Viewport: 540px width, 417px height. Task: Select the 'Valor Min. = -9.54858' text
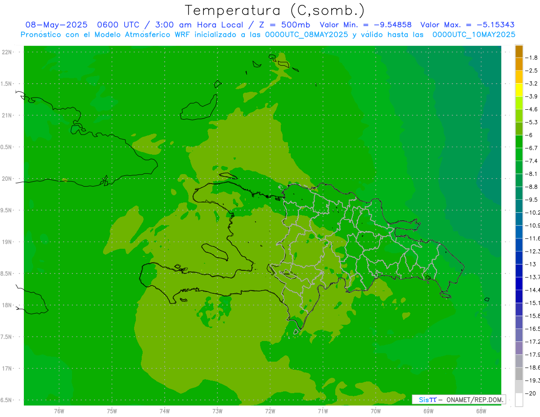click(x=365, y=25)
